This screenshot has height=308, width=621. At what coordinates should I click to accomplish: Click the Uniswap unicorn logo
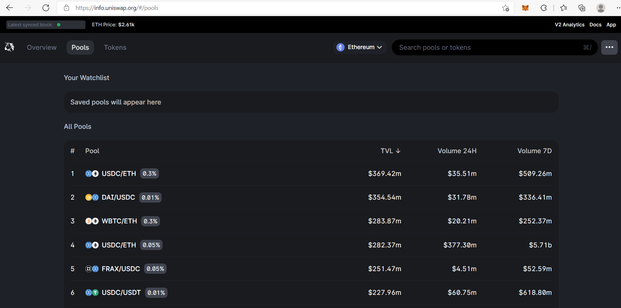(x=10, y=47)
